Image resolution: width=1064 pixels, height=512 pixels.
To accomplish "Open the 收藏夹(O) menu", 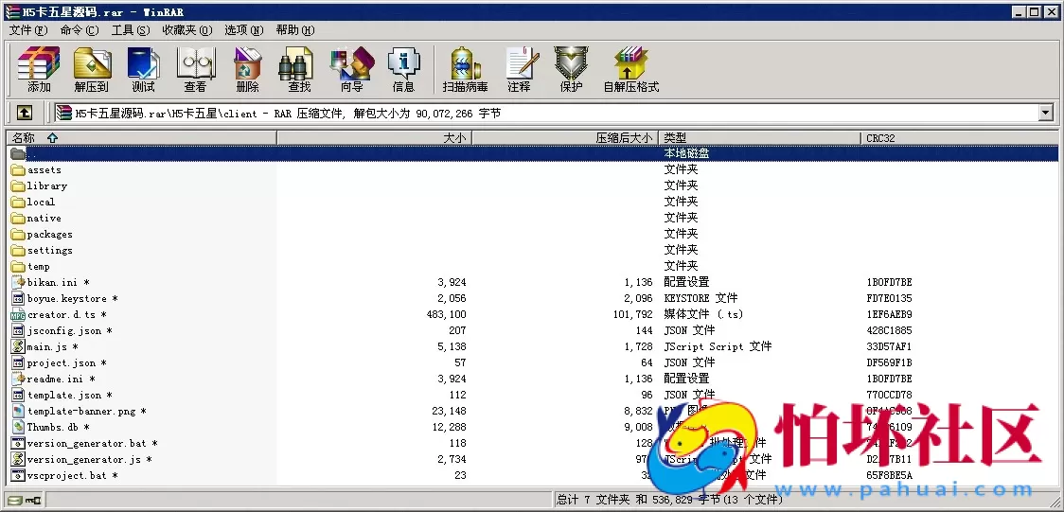I will [187, 30].
